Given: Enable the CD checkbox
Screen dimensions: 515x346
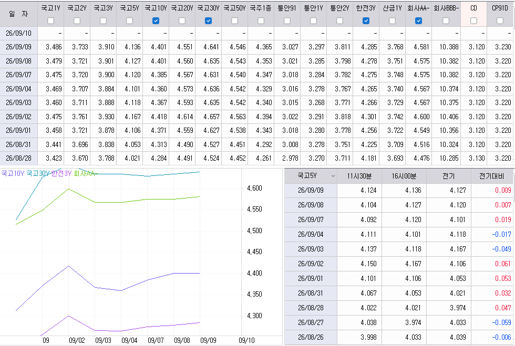Looking at the screenshot, I should tap(473, 20).
